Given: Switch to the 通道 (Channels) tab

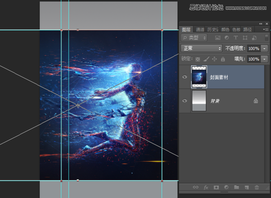Looking at the screenshot, I should pos(200,29).
